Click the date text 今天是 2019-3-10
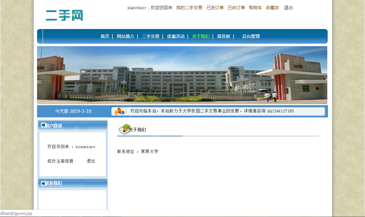 (73, 111)
